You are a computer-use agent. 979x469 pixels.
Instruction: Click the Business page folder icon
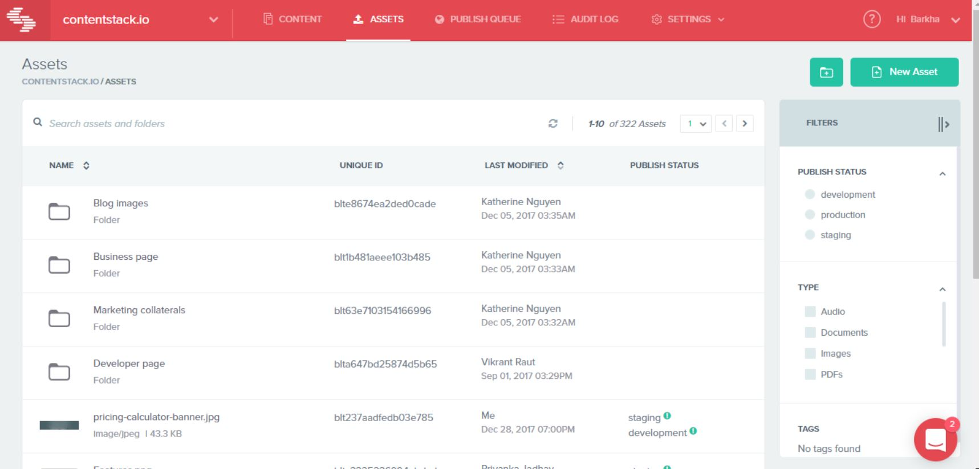(59, 265)
